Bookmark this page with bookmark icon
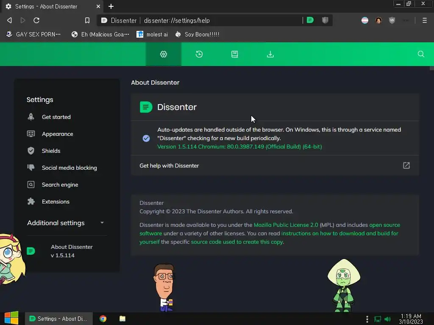The width and height of the screenshot is (434, 325). tap(87, 20)
